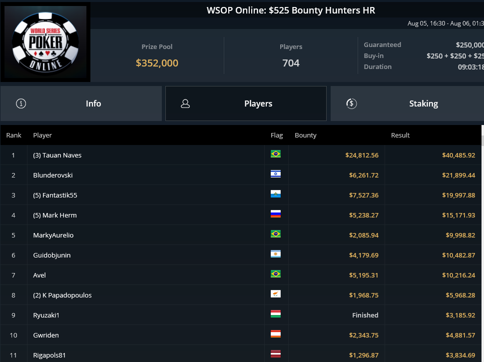Viewport: 484px width, 362px height.
Task: Click bounty amount $6,261.72
Action: (x=364, y=175)
